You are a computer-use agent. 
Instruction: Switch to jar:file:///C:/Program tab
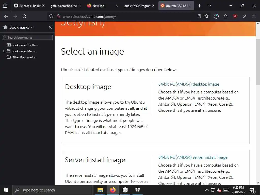click(x=137, y=6)
